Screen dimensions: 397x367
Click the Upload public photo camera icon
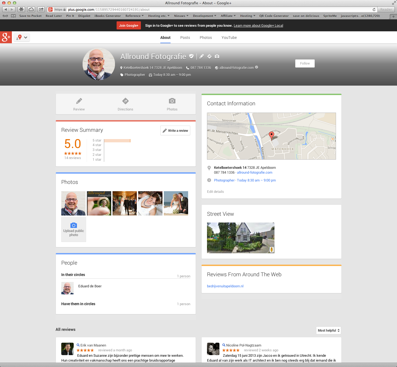[x=73, y=225]
